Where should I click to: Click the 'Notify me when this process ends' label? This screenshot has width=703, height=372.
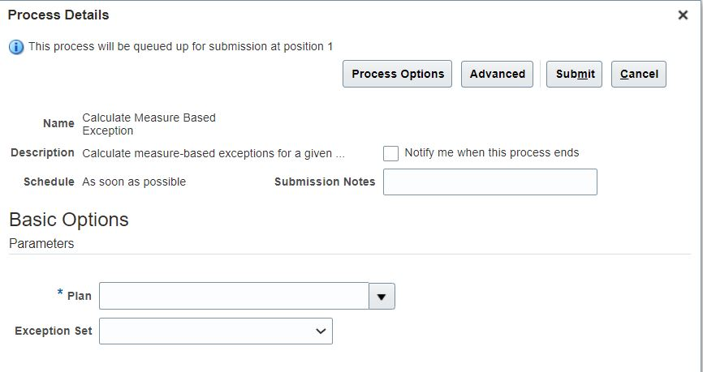492,152
